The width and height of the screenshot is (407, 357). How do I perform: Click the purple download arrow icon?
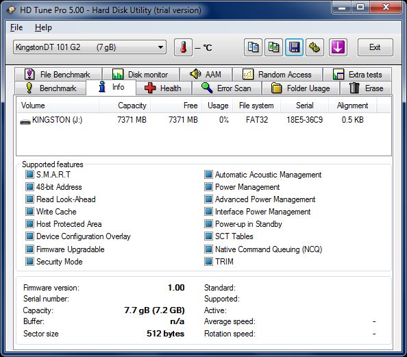coord(338,47)
